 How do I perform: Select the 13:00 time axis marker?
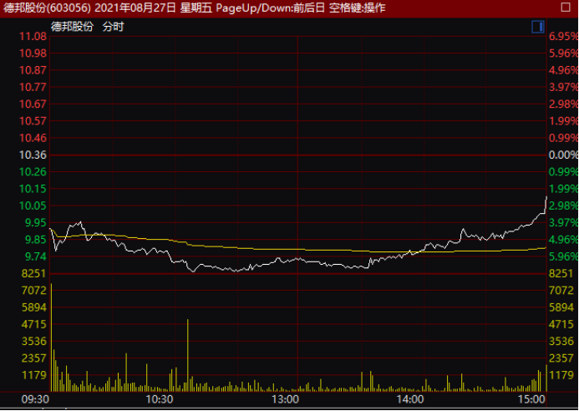pos(285,400)
